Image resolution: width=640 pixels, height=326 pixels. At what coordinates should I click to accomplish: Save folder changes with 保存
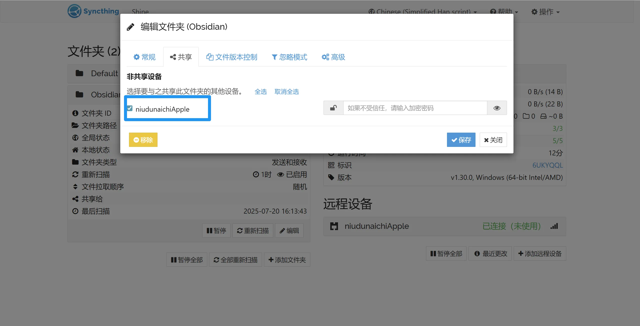(461, 140)
